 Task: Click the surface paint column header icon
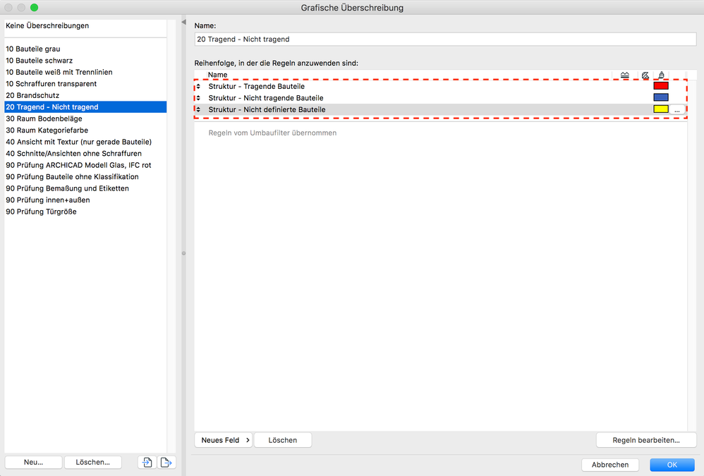click(x=662, y=75)
